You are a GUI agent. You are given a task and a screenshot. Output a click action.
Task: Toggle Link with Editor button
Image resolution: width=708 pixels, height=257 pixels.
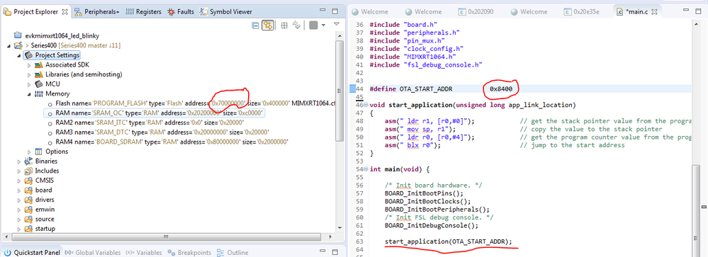click(268, 25)
